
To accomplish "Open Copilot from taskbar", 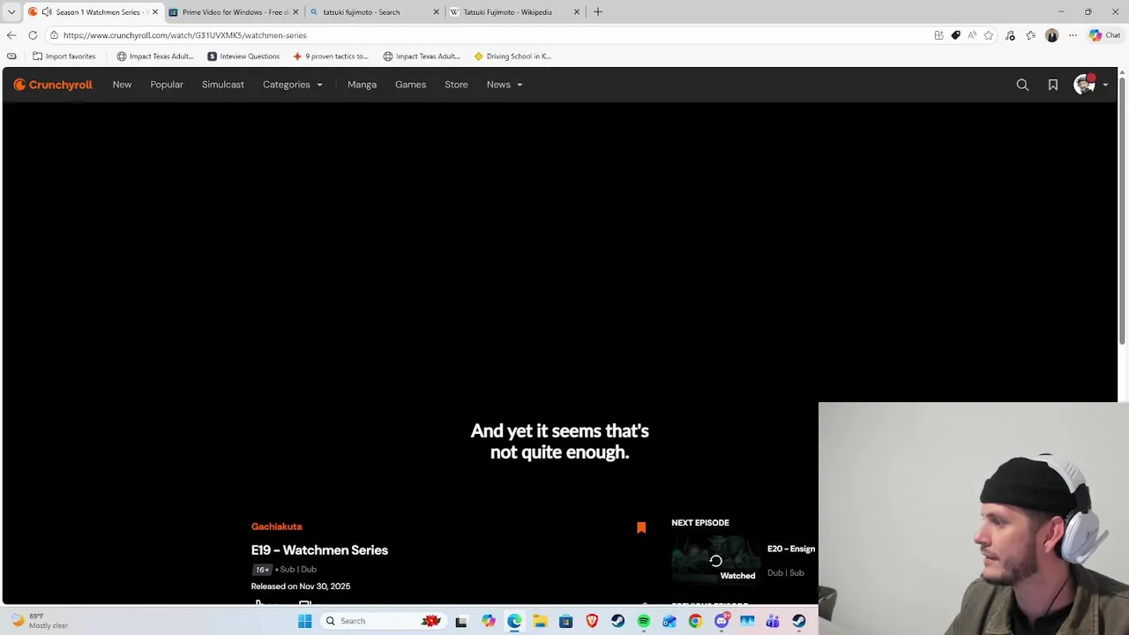I will click(489, 621).
